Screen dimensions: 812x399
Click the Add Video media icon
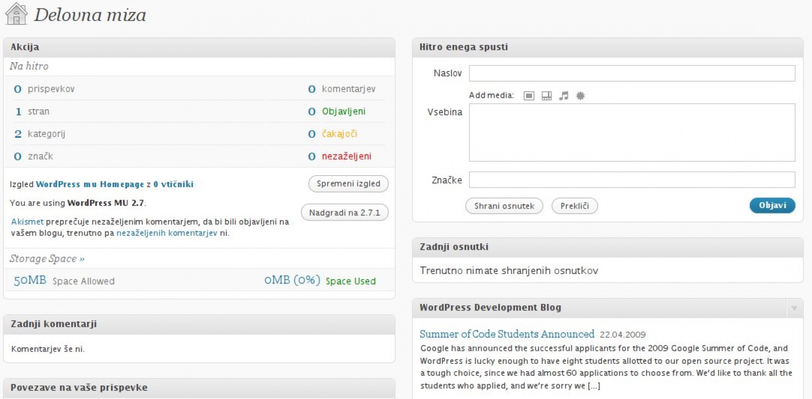point(547,96)
